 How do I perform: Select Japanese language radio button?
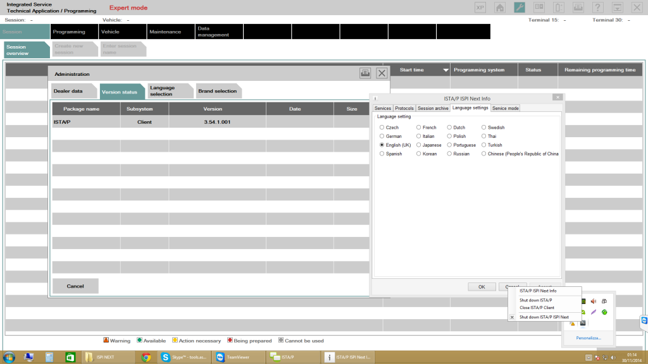(419, 145)
